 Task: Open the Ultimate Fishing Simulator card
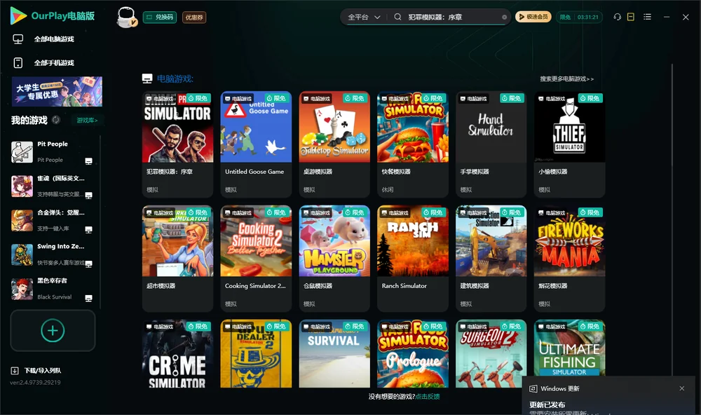coord(569,348)
